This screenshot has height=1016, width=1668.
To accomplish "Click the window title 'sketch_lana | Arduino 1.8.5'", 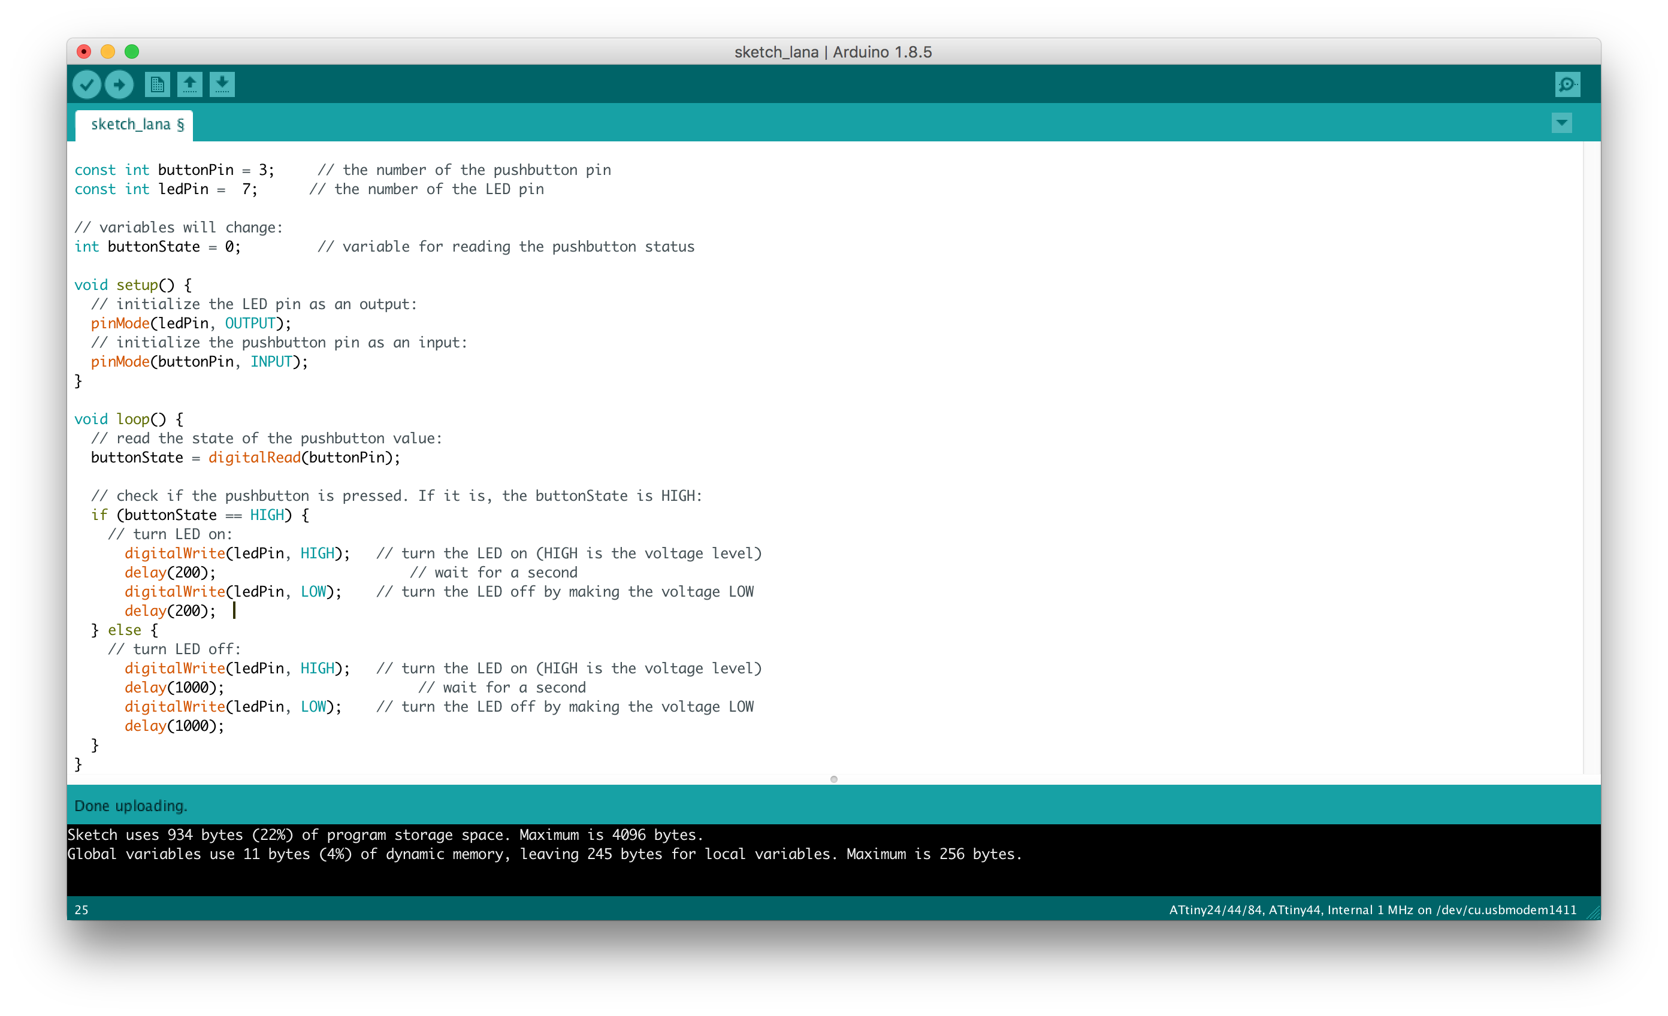I will point(833,52).
